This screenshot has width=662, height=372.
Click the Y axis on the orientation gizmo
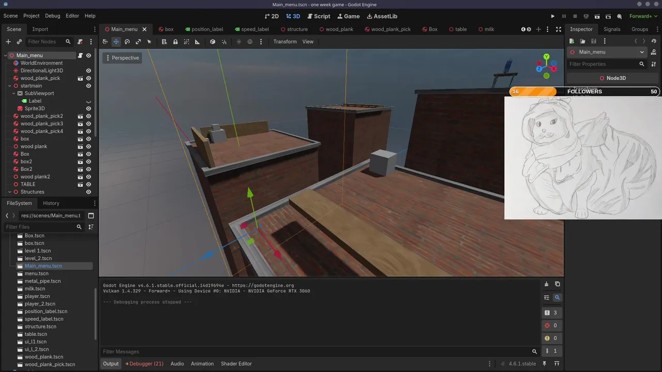tap(546, 57)
